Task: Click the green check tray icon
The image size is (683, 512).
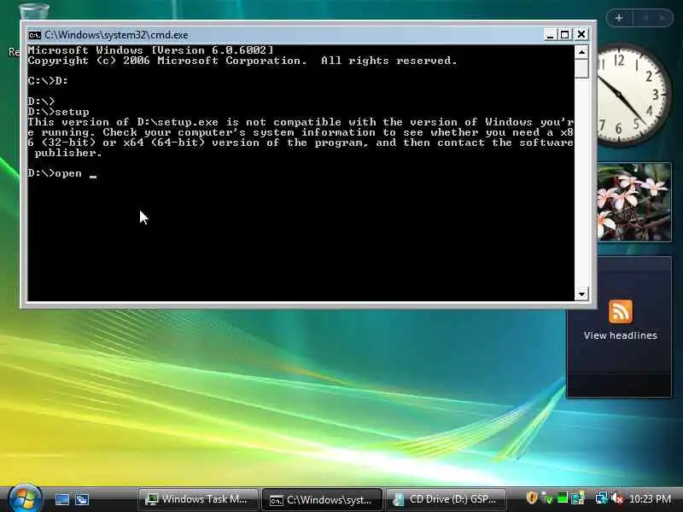Action: (547, 498)
